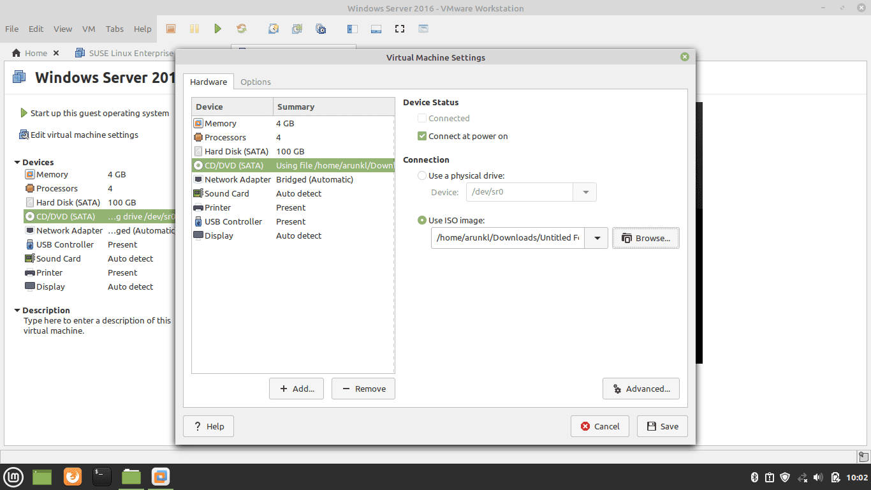
Task: Click the description text area
Action: (x=97, y=325)
